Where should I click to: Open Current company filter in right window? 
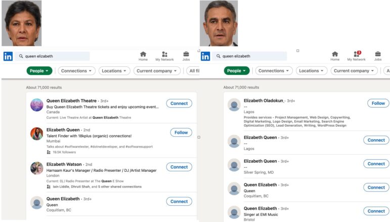pyautogui.click(x=354, y=71)
